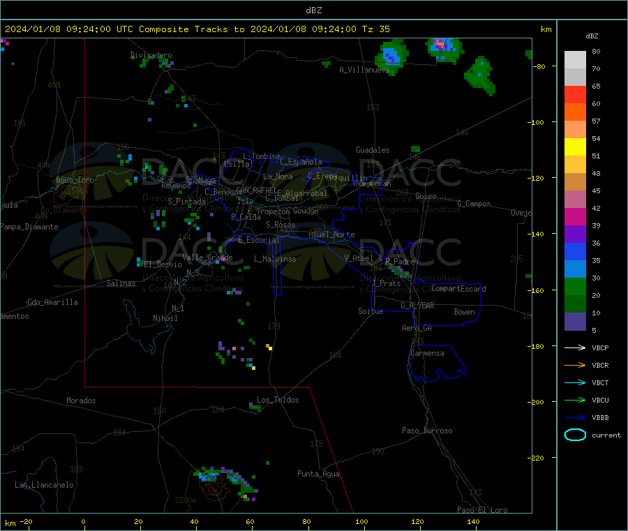Viewport: 628px width, 531px height.
Task: Click the '100' tick on the bottom axis
Action: 361,521
